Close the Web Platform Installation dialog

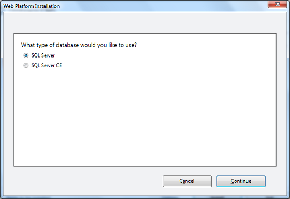tap(277, 4)
